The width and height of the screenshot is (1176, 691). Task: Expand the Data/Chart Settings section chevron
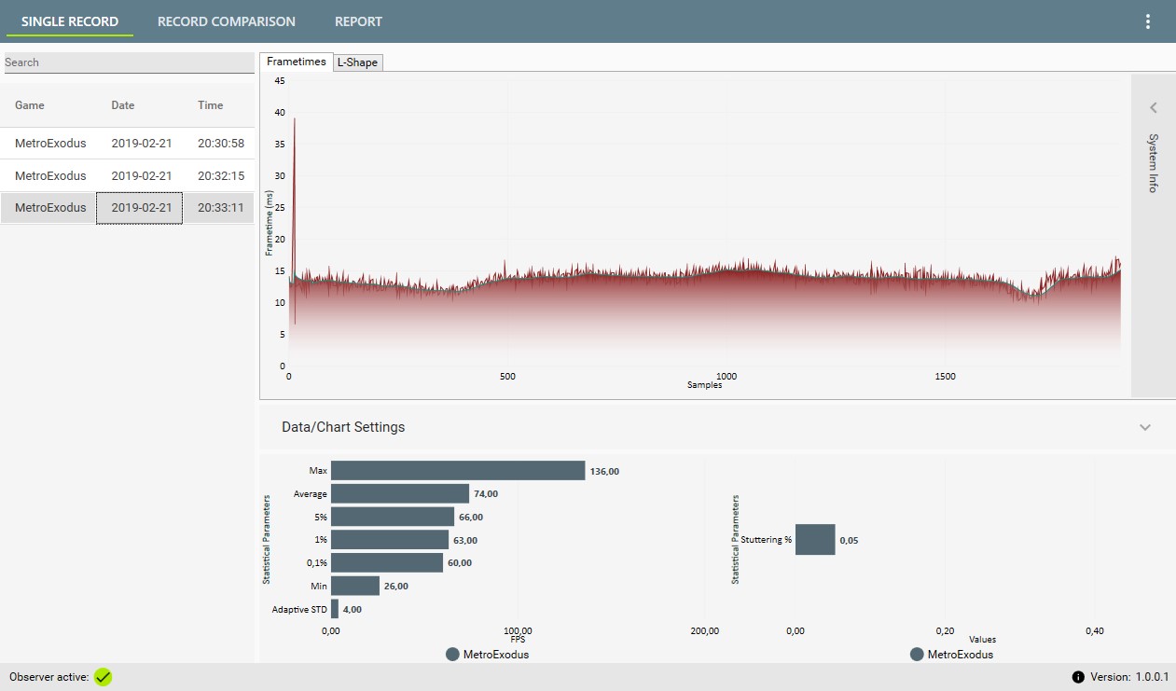point(1145,427)
